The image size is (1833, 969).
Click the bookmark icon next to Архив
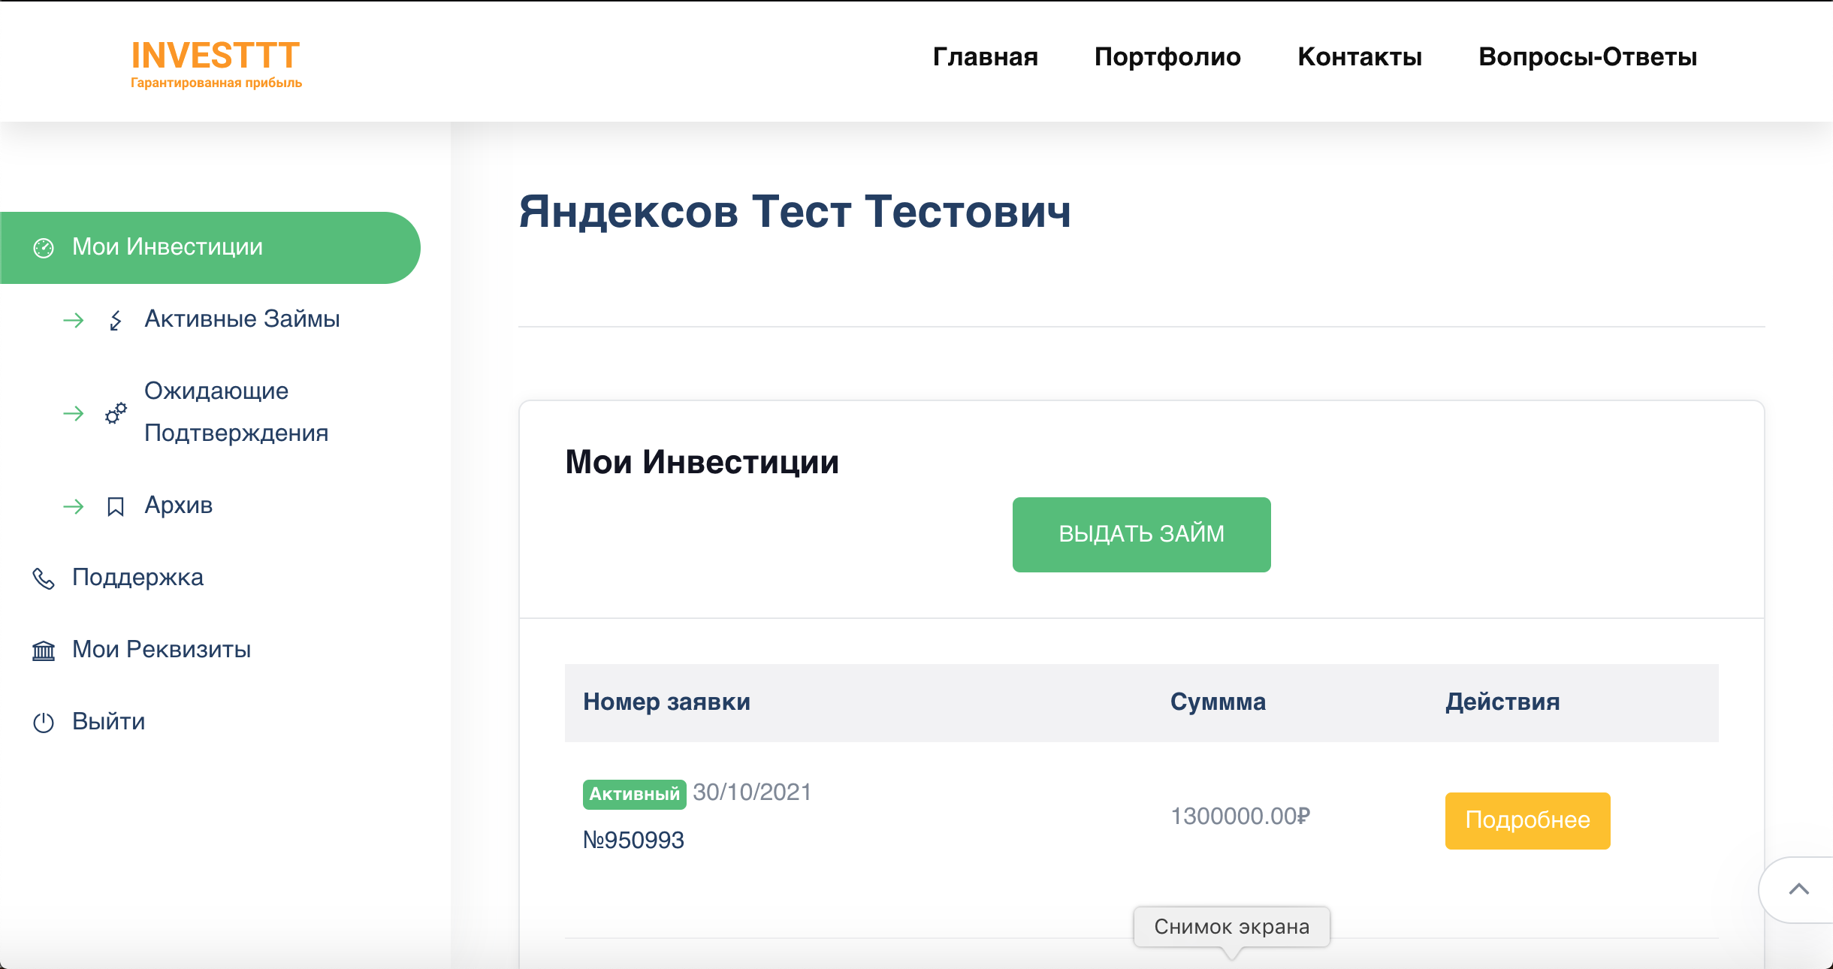(115, 507)
